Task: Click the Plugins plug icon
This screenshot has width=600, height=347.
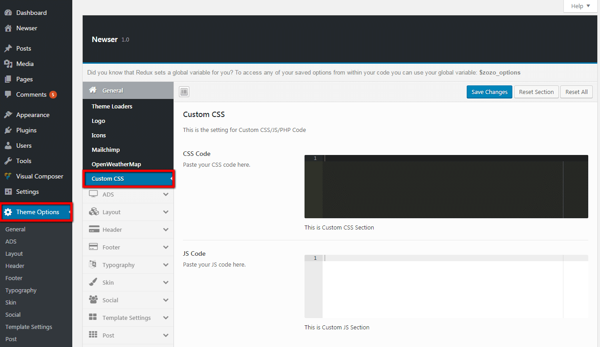Action: tap(8, 130)
